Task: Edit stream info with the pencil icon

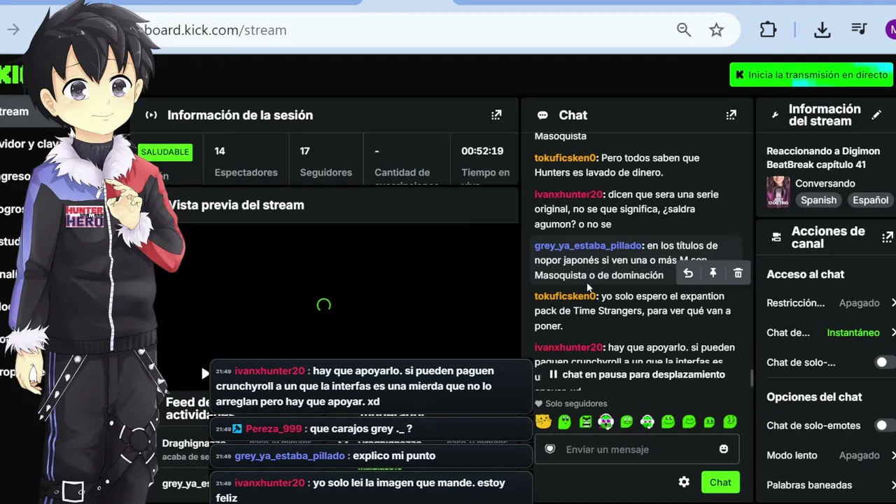Action: tap(876, 115)
